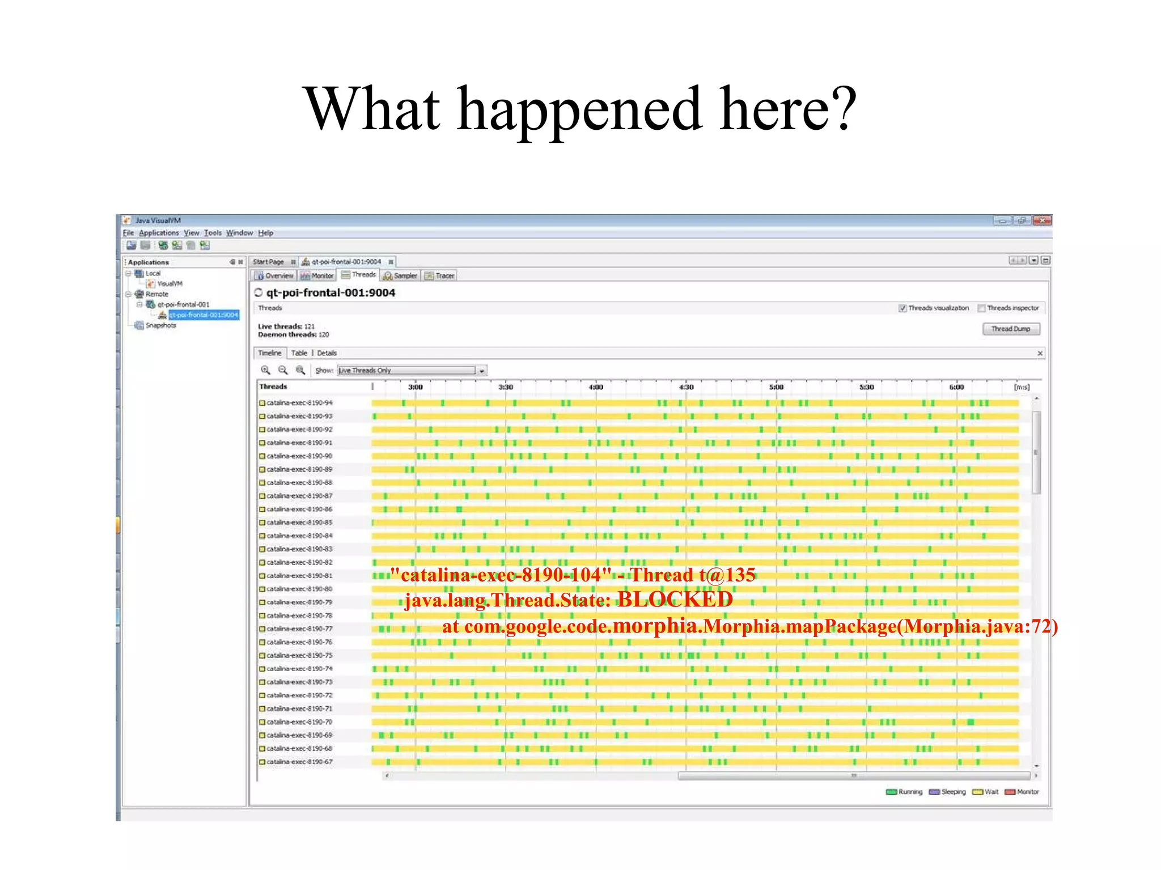The image size is (1161, 870).
Task: Click the horizontal timeline scrollbar thumb
Action: pos(854,775)
